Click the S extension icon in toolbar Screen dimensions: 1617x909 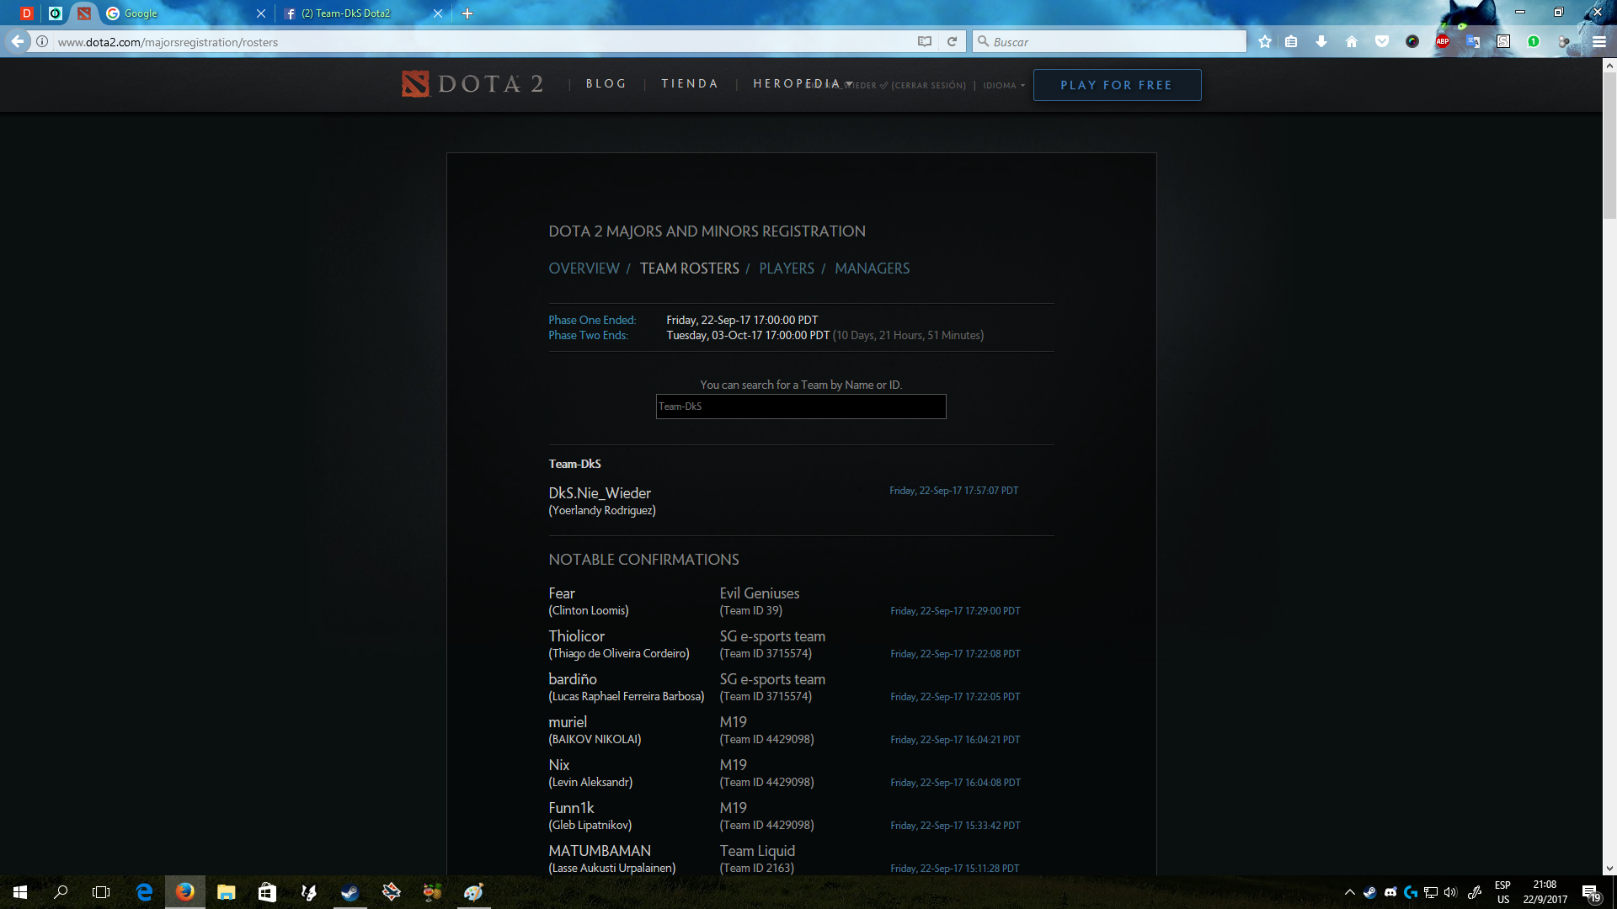(1503, 41)
